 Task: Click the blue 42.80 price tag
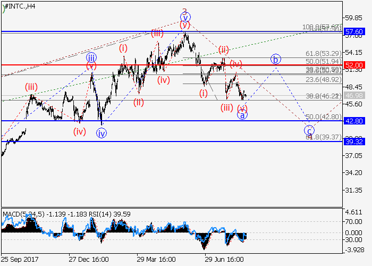click(353, 121)
